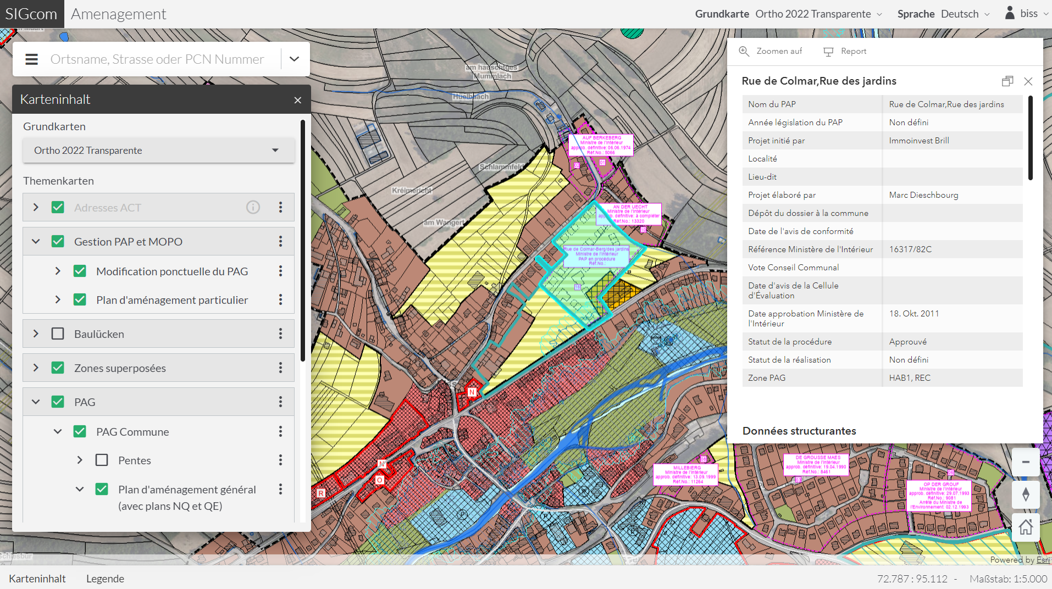This screenshot has width=1052, height=589.
Task: Reset map orientation with compass button
Action: point(1026,494)
